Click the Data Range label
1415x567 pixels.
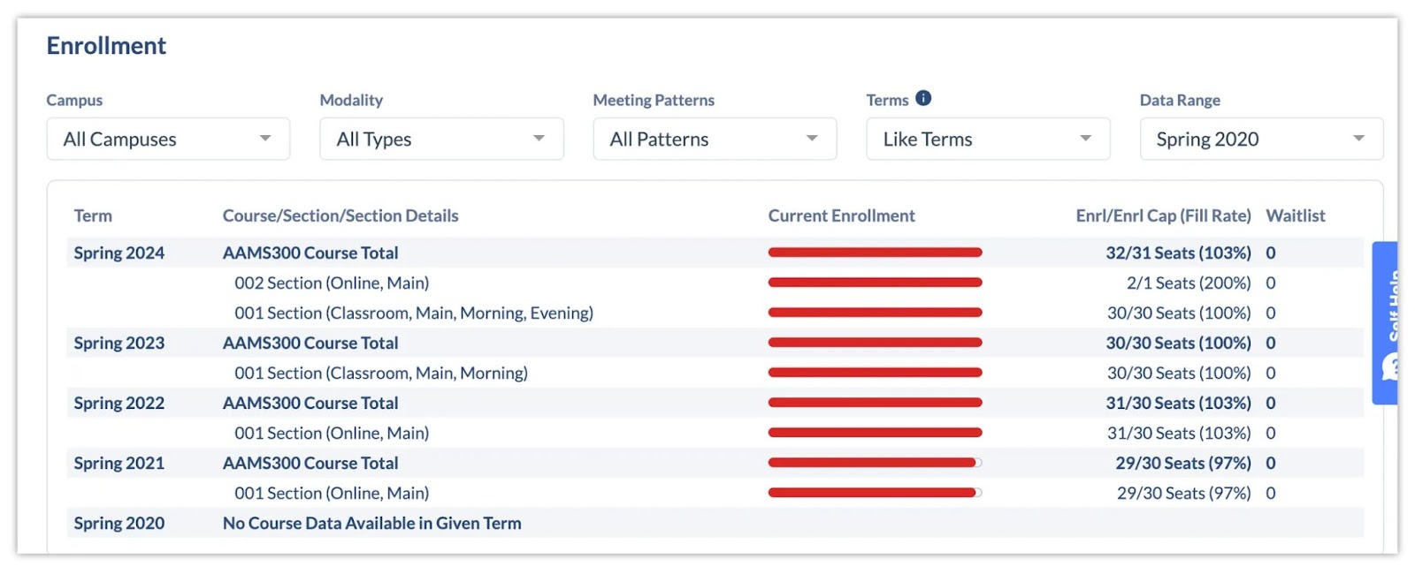(1180, 100)
